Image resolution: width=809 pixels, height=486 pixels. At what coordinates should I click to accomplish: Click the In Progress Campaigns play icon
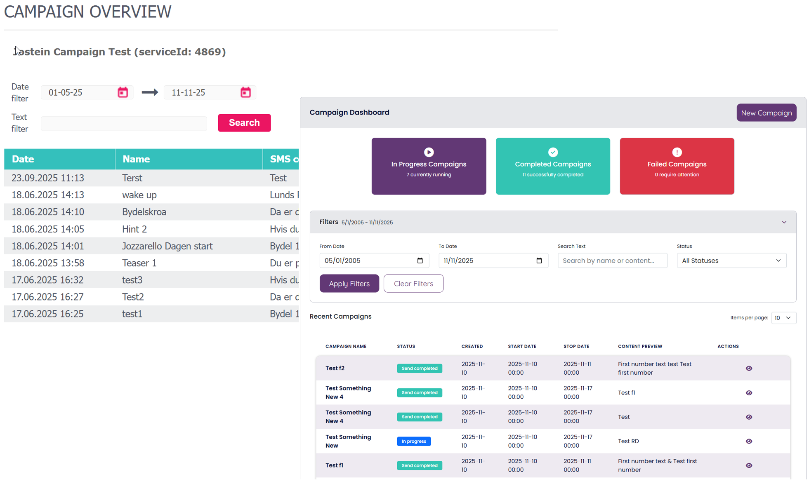click(429, 152)
